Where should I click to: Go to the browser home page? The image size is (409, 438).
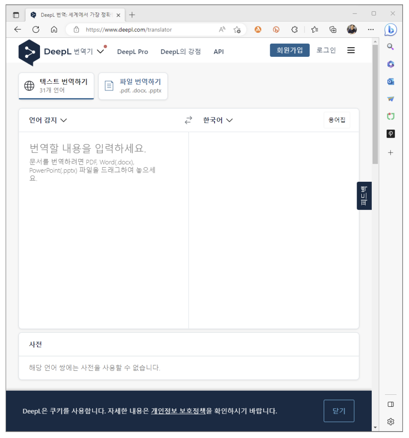[54, 29]
